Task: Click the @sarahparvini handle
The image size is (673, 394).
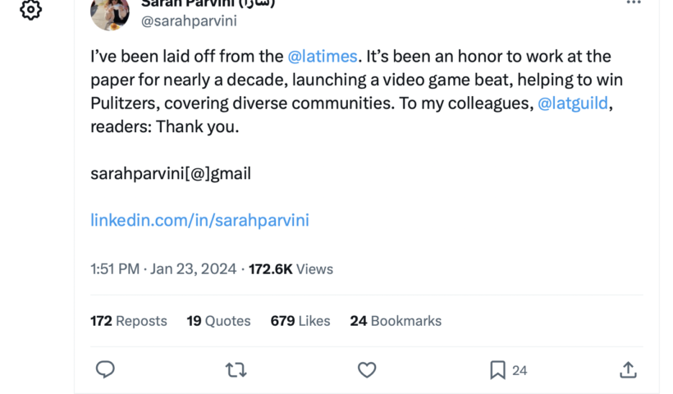Action: [x=189, y=22]
